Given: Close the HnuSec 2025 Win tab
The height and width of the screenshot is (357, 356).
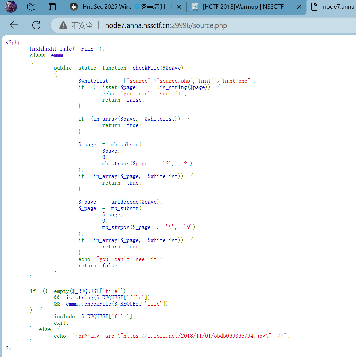Looking at the screenshot, I should (x=179, y=7).
